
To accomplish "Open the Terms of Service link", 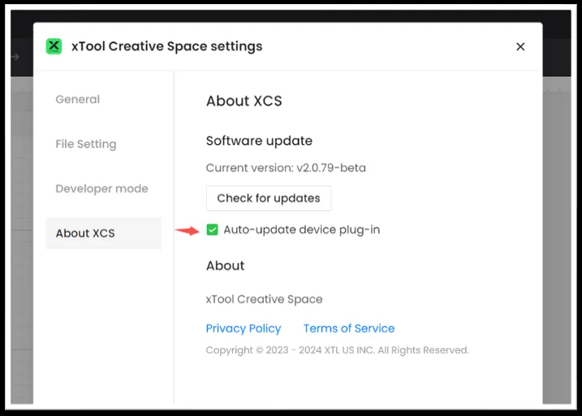I will [x=349, y=328].
